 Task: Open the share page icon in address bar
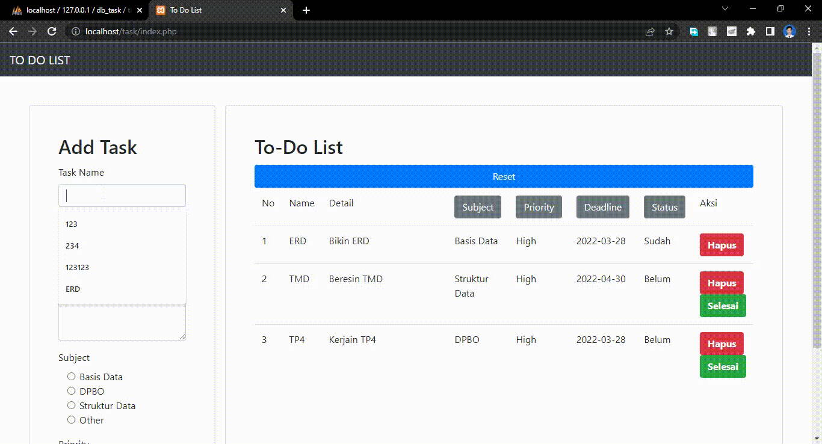[x=650, y=32]
